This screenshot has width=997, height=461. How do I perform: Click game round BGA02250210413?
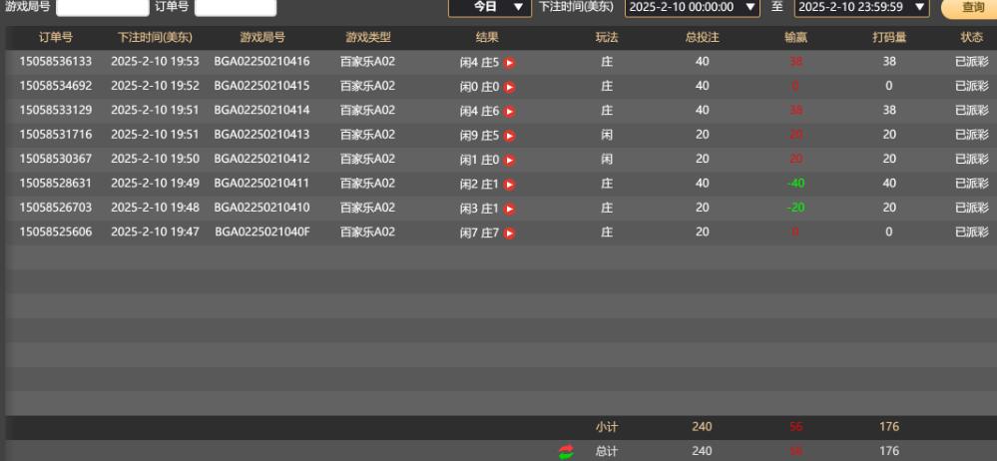pos(261,134)
